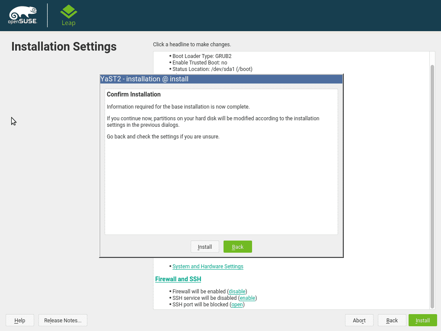
Task: Click the text 'Enable Trusted Boot: no'
Action: pyautogui.click(x=200, y=62)
